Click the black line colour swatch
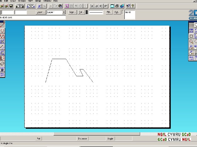The image size is (197, 147). pyautogui.click(x=87, y=12)
